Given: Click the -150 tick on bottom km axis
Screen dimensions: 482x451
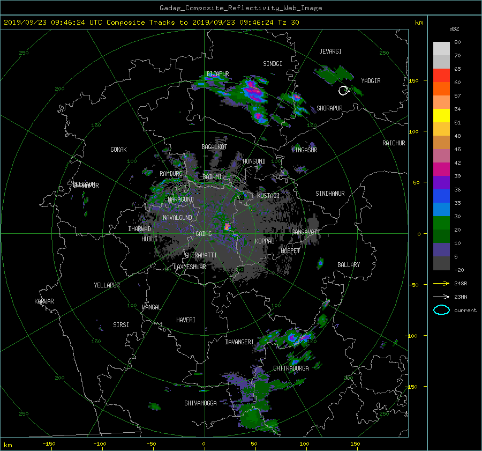Looking at the screenshot, I should (x=49, y=443).
